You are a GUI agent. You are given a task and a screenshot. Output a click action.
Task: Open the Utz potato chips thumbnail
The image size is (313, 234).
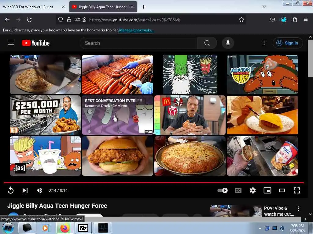pos(262,156)
